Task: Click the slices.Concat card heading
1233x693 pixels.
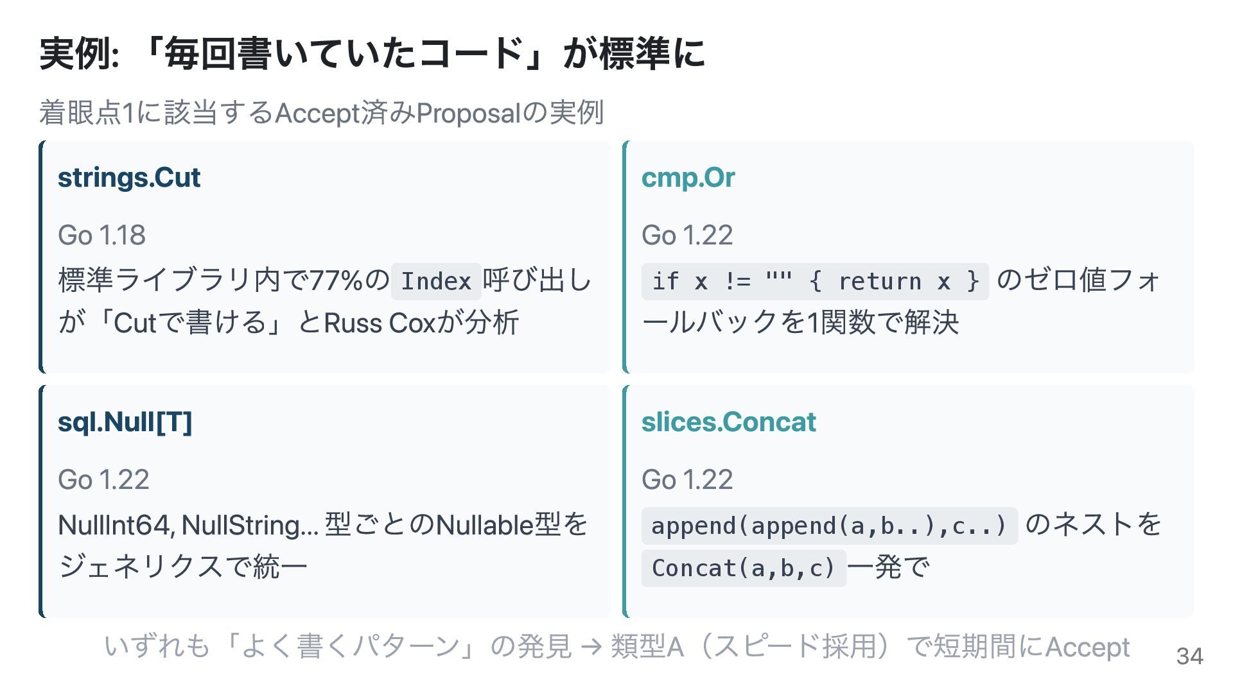Action: pyautogui.click(x=728, y=422)
